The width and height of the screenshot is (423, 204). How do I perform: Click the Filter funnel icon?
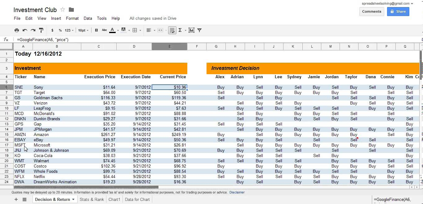pyautogui.click(x=199, y=30)
